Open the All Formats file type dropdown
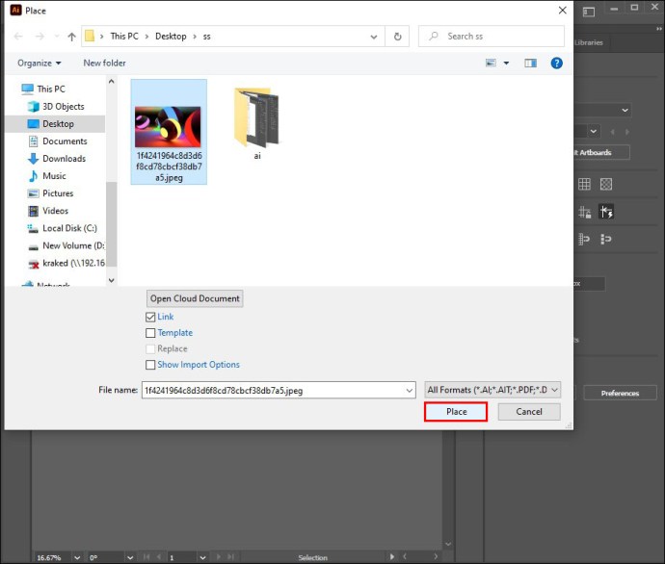 coord(492,390)
